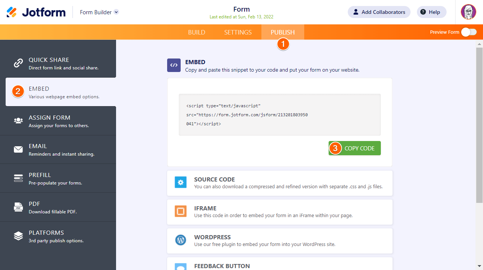Viewport: 483px width, 270px height.
Task: Click the Source Code gear icon
Action: pos(181,183)
